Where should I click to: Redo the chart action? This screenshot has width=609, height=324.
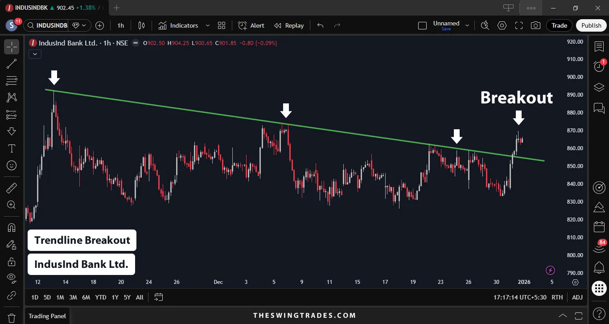point(337,25)
